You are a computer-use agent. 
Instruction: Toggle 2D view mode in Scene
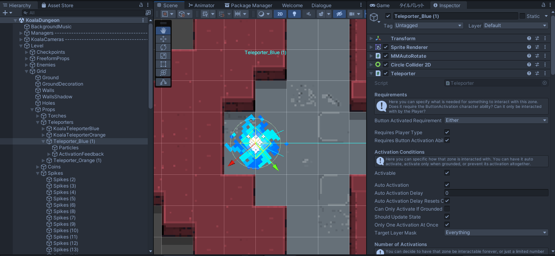(280, 14)
